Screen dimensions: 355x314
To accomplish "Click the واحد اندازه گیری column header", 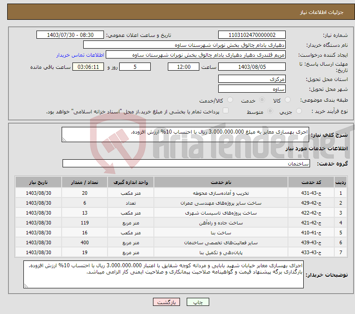I will pyautogui.click(x=130, y=182).
